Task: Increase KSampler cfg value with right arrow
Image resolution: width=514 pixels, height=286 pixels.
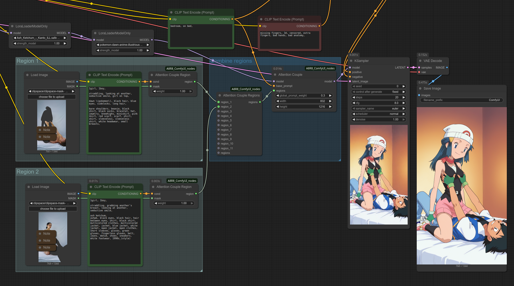Action: [x=404, y=103]
